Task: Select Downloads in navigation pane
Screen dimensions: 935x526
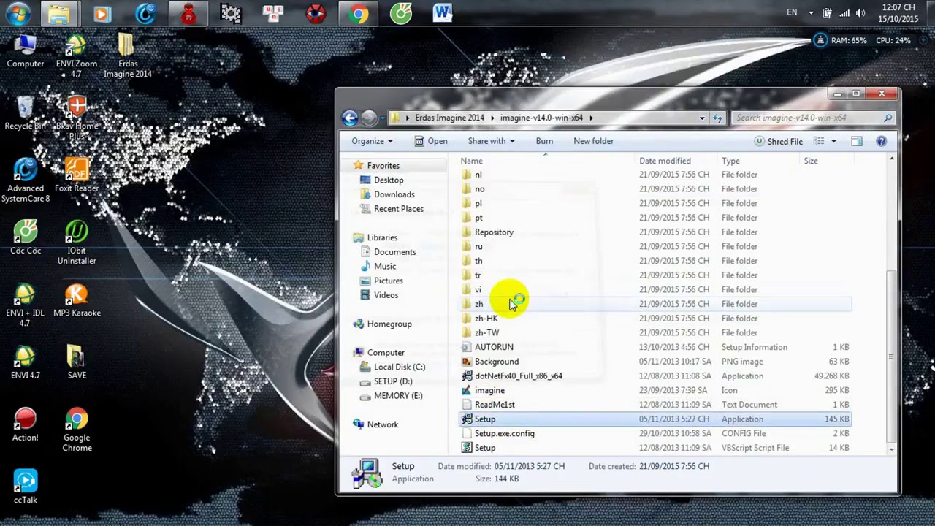Action: [x=394, y=194]
